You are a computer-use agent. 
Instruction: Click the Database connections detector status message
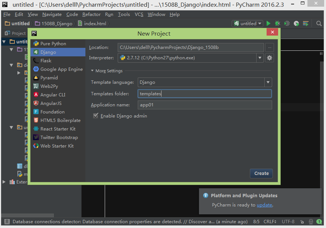[x=130, y=222]
